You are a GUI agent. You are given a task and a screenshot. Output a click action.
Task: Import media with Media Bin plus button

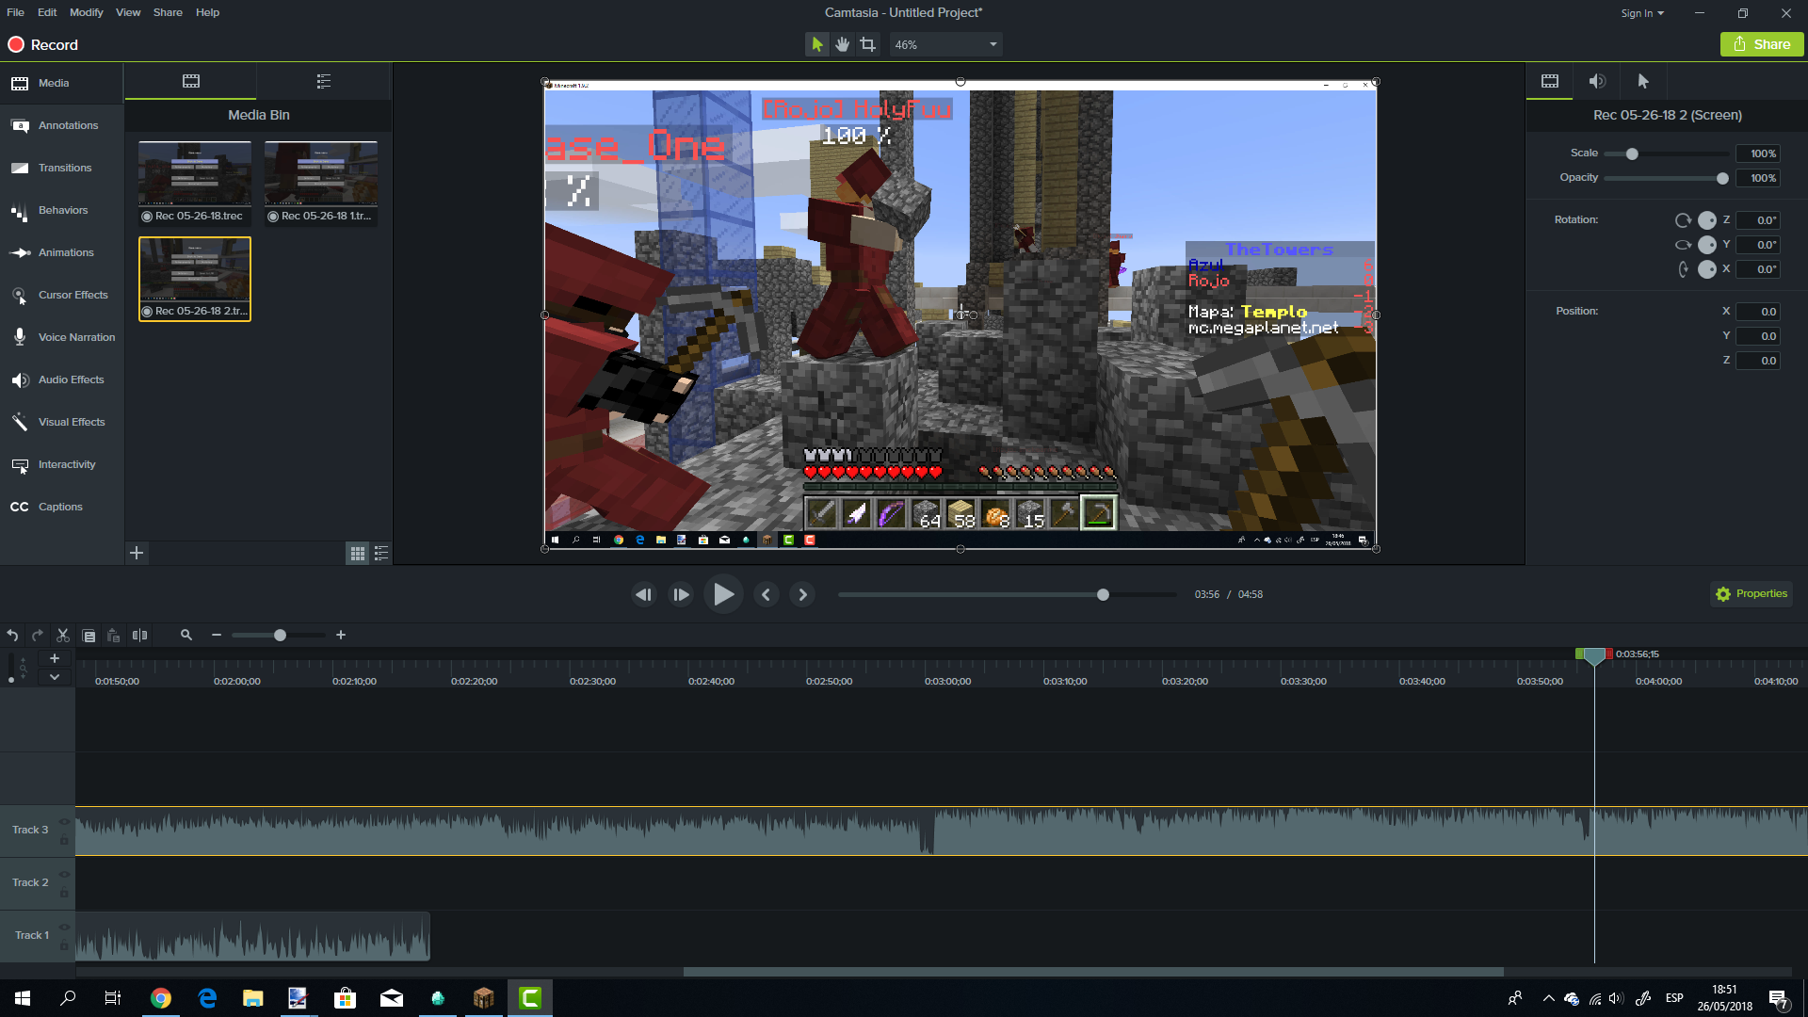137,553
